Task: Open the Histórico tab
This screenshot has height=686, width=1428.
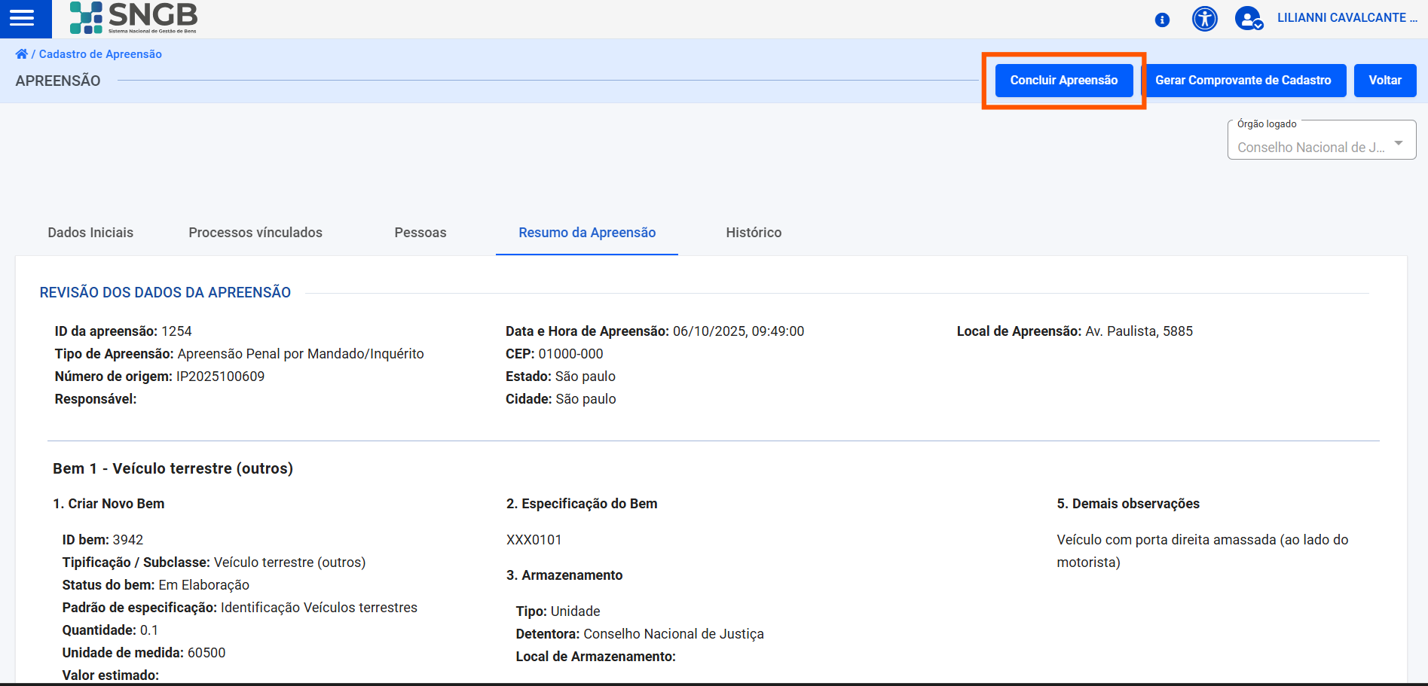Action: pos(753,233)
